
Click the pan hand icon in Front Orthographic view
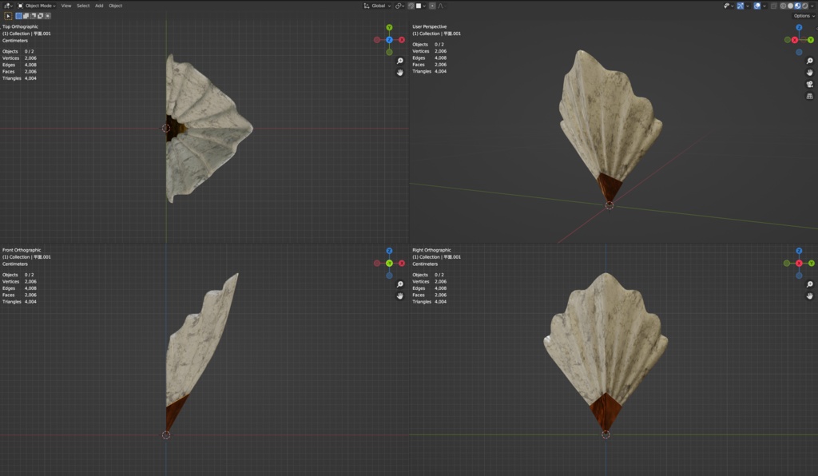point(399,296)
